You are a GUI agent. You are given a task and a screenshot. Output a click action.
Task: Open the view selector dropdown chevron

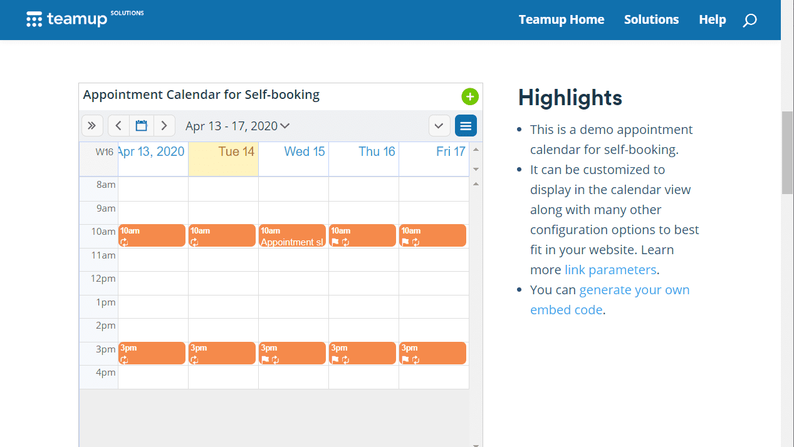coord(439,126)
